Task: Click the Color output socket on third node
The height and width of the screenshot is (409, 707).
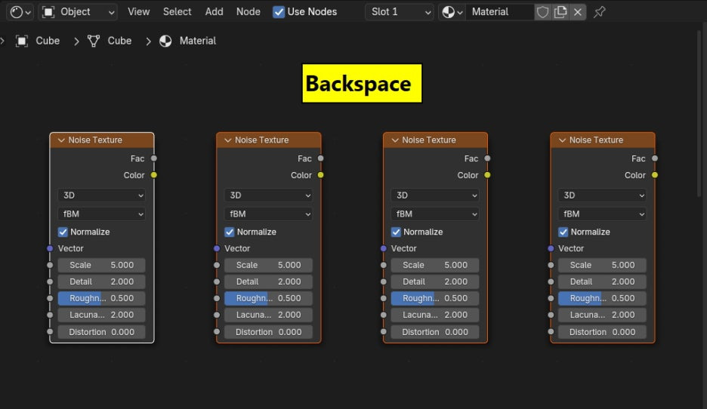Action: click(487, 175)
